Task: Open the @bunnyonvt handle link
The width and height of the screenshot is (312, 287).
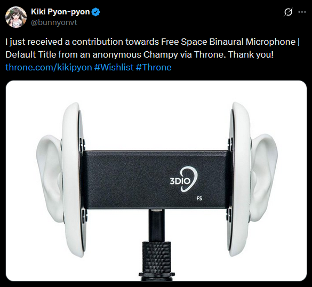Action: click(x=54, y=22)
